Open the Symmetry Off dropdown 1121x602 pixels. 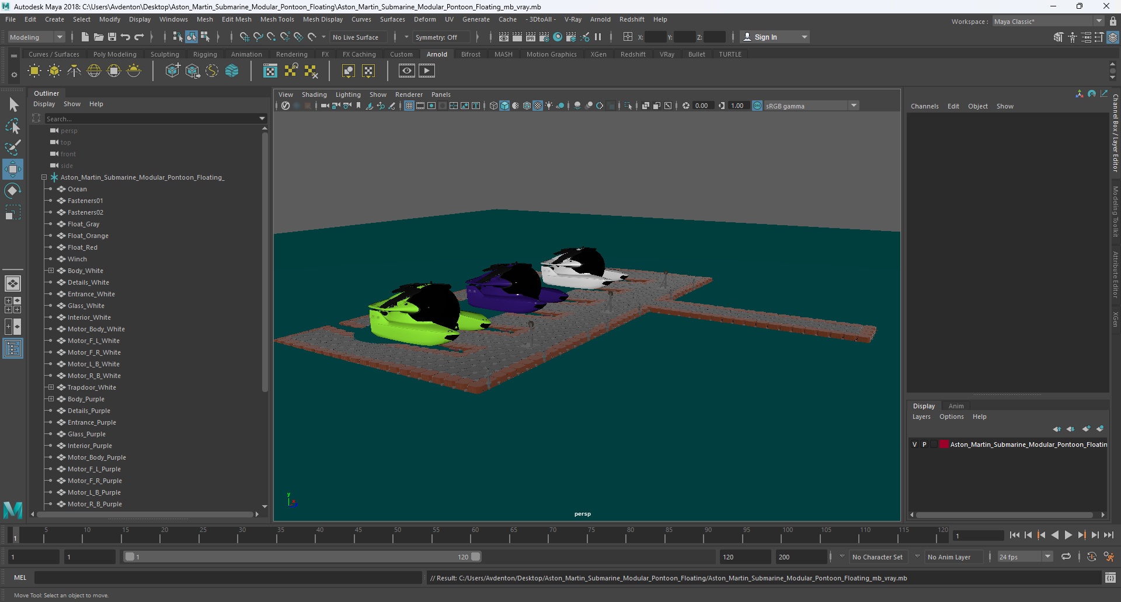[441, 37]
